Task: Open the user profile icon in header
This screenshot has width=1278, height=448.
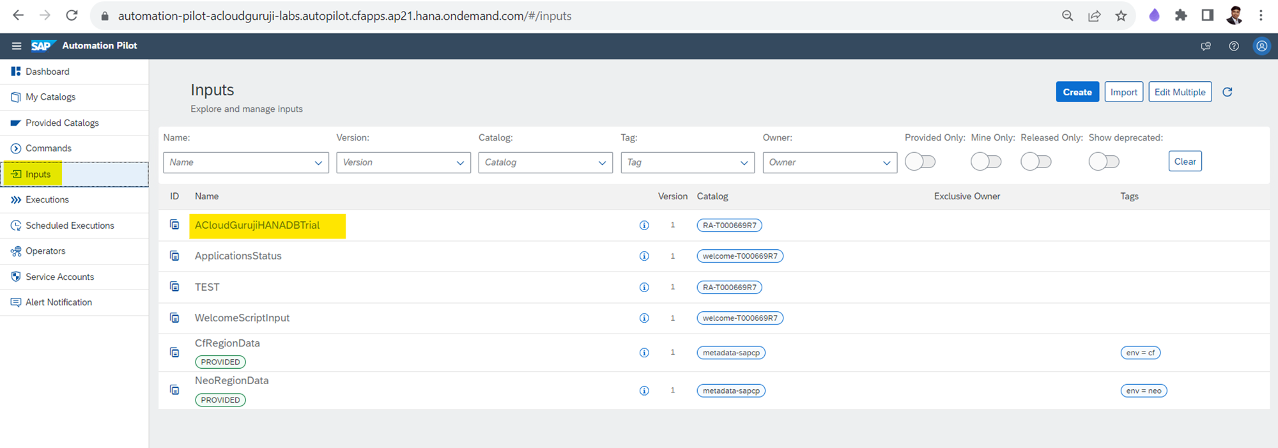Action: 1261,46
